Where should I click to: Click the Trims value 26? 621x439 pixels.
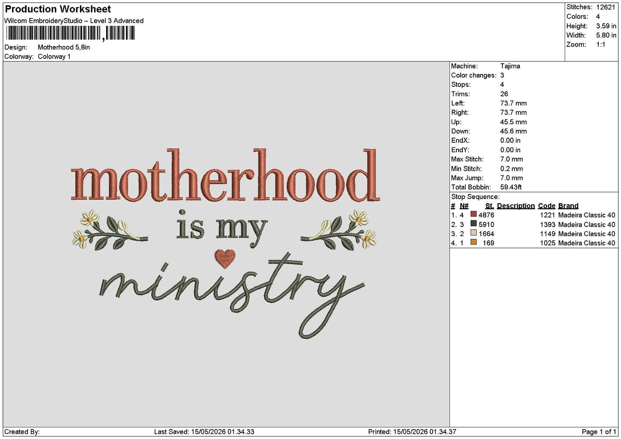(x=504, y=94)
